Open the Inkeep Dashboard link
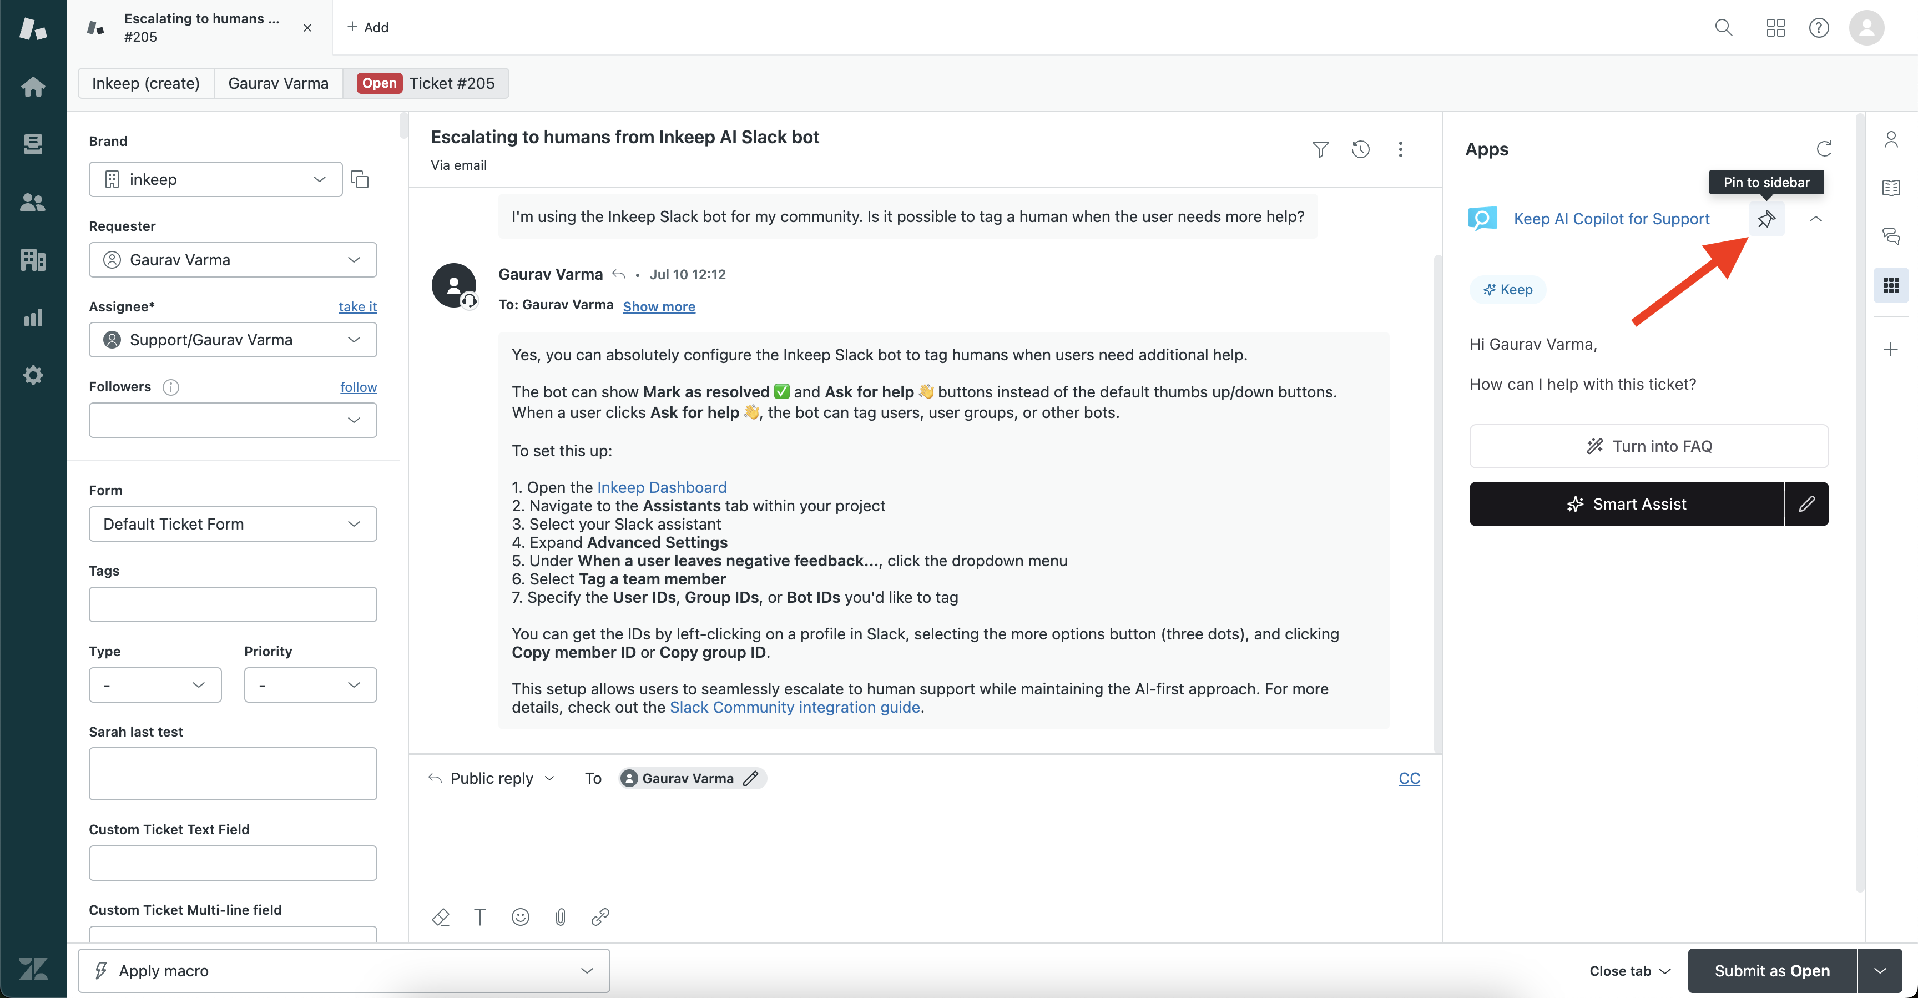Image resolution: width=1918 pixels, height=998 pixels. (661, 487)
